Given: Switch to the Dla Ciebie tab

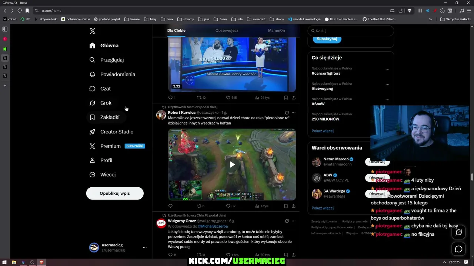Looking at the screenshot, I should pyautogui.click(x=176, y=31).
